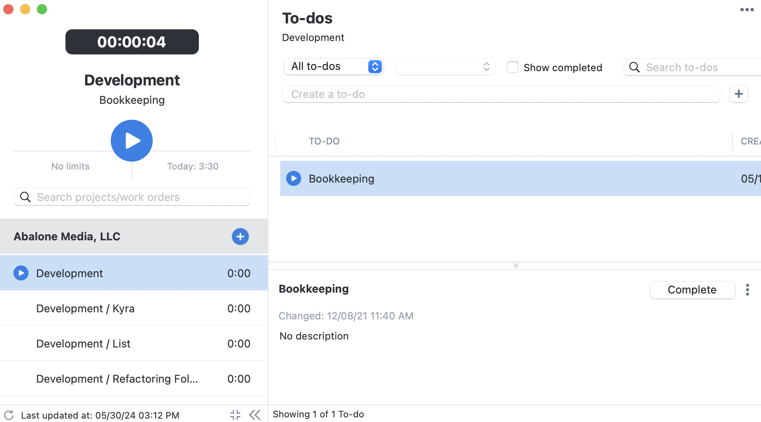Focus the Create a to-do field
The height and width of the screenshot is (422, 761).
point(501,94)
